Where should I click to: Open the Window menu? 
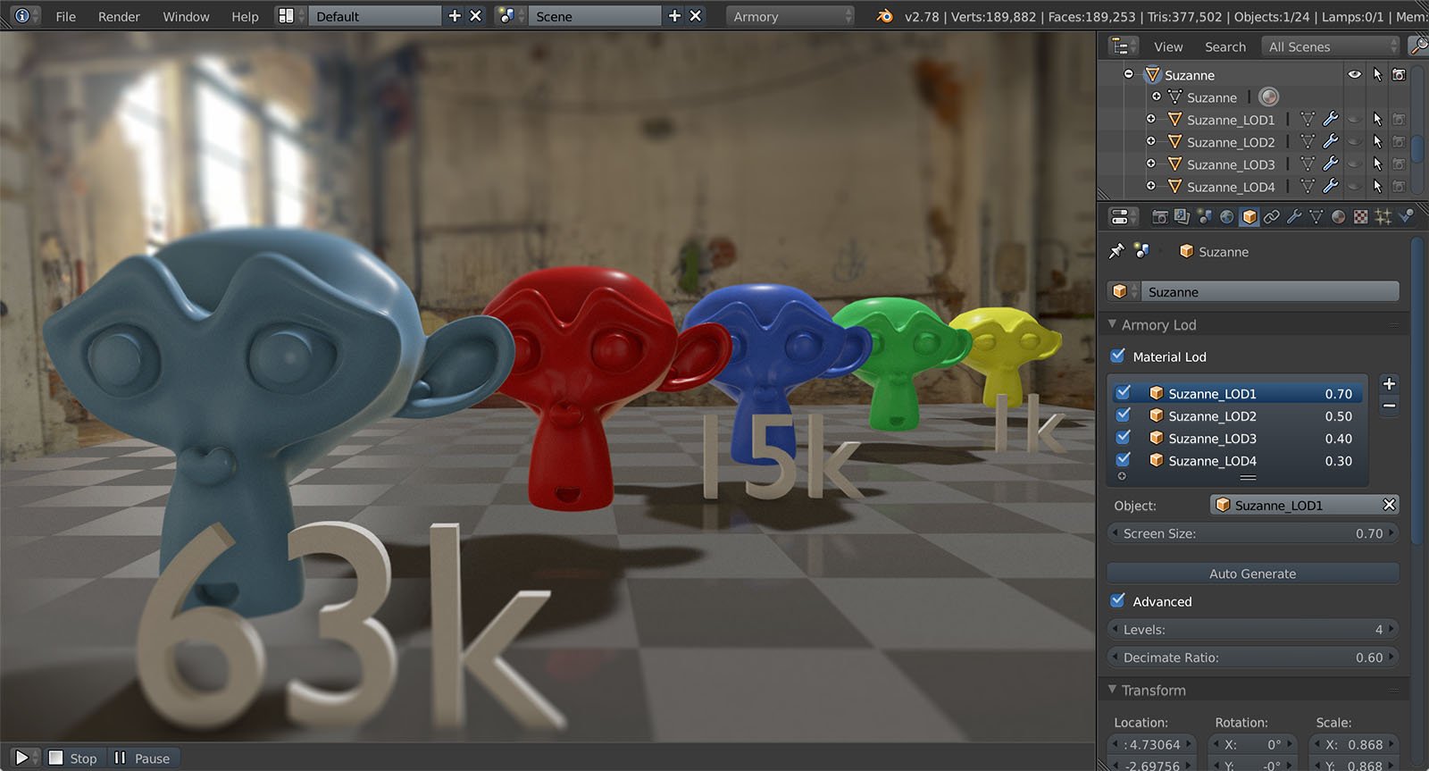coord(186,16)
